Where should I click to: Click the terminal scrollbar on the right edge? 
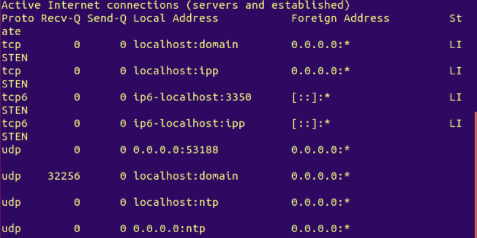pos(475,173)
